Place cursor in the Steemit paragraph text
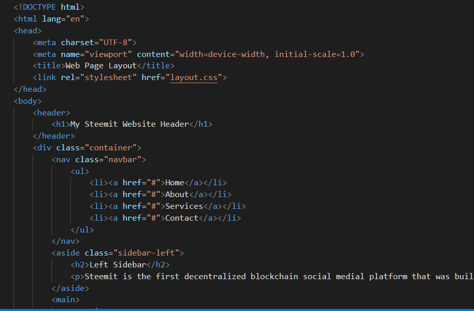The image size is (474, 311). 279,277
